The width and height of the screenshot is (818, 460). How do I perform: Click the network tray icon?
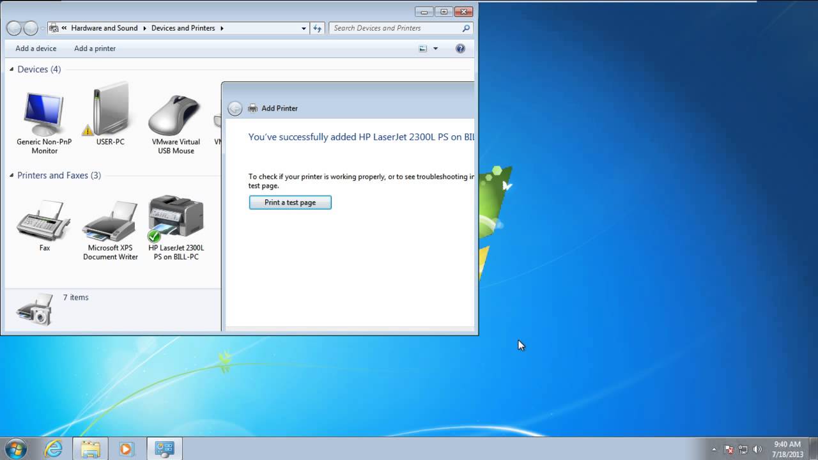[743, 449]
